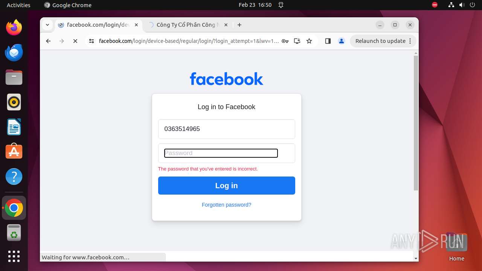Click the red do-not-disturb indicator in top bar

(x=435, y=5)
